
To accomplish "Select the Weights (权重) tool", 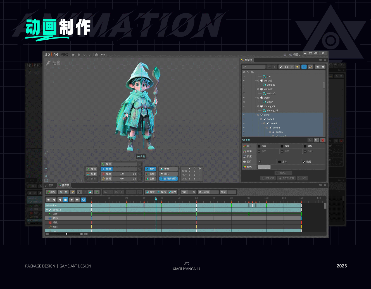I will [x=91, y=174].
